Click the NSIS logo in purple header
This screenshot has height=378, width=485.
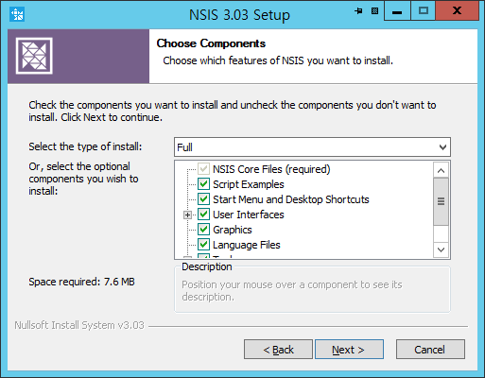(34, 56)
